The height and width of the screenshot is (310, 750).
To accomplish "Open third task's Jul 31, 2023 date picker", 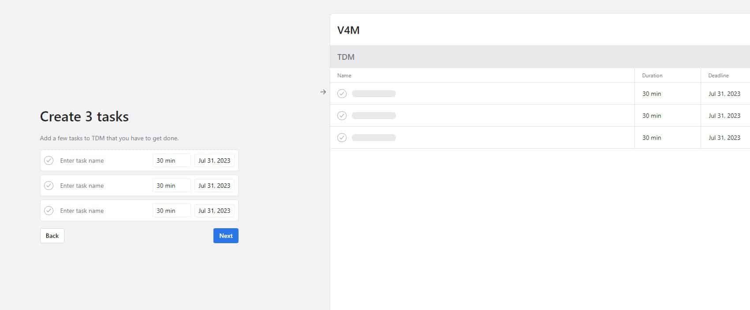I will click(x=214, y=211).
